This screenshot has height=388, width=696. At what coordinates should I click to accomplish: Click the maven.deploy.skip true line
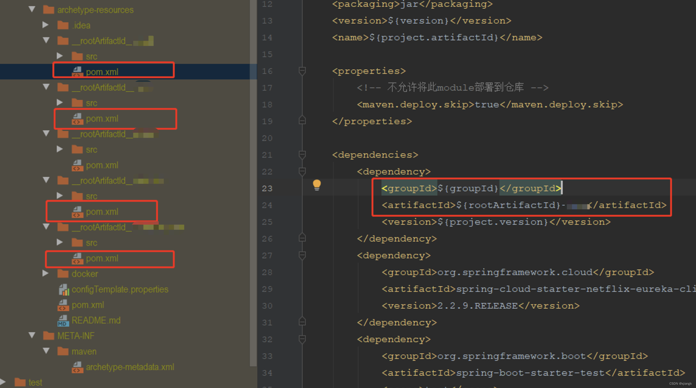coord(490,105)
